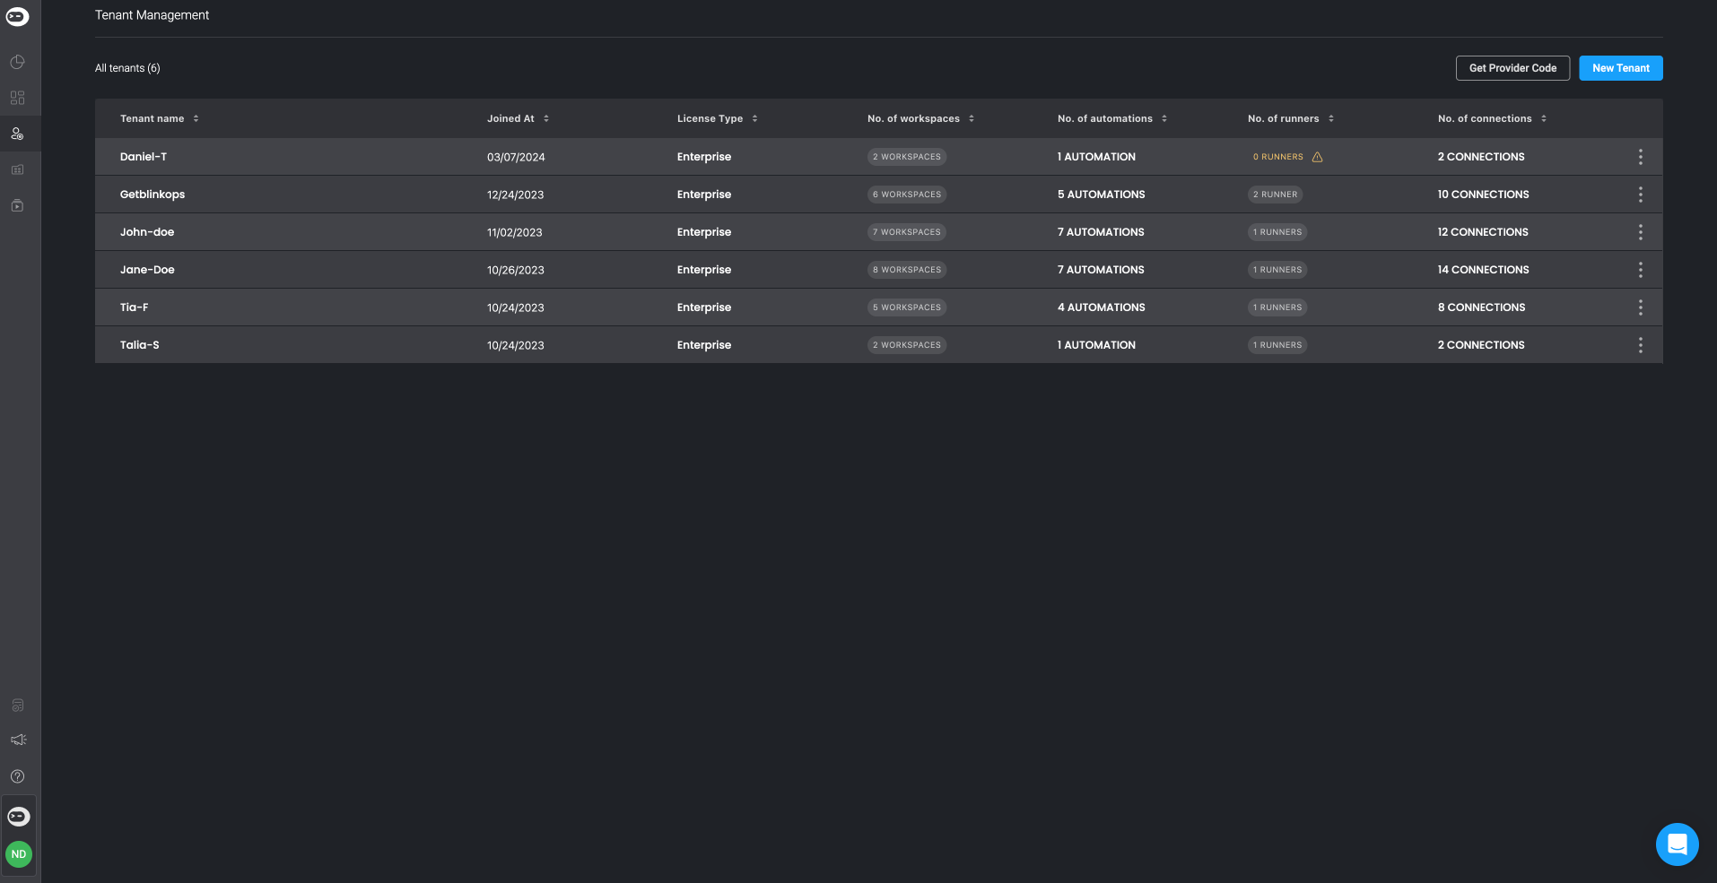Open the chat support bubble
Image resolution: width=1717 pixels, height=883 pixels.
(1677, 844)
